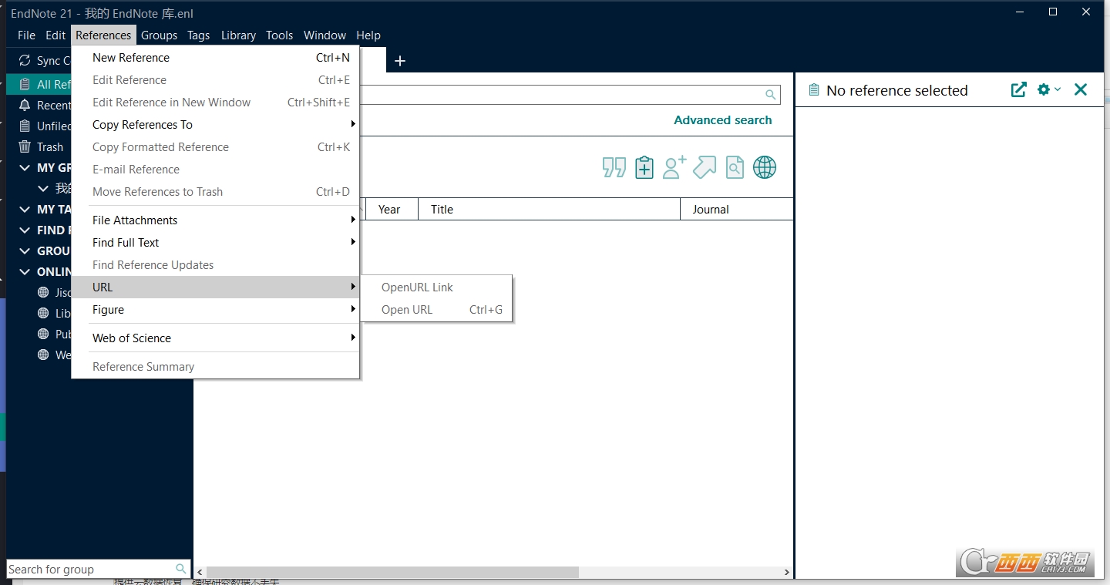Click the Find Full Text icon
The image size is (1110, 585).
pos(735,167)
